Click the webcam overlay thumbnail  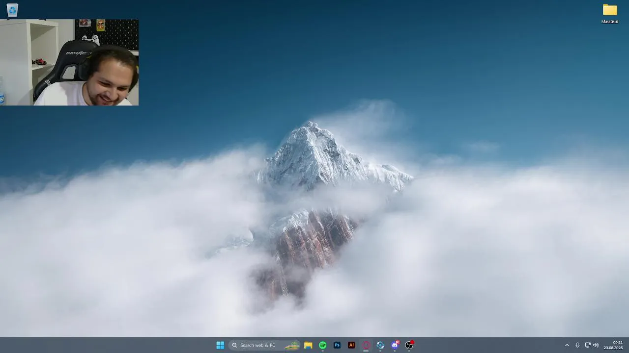point(69,62)
